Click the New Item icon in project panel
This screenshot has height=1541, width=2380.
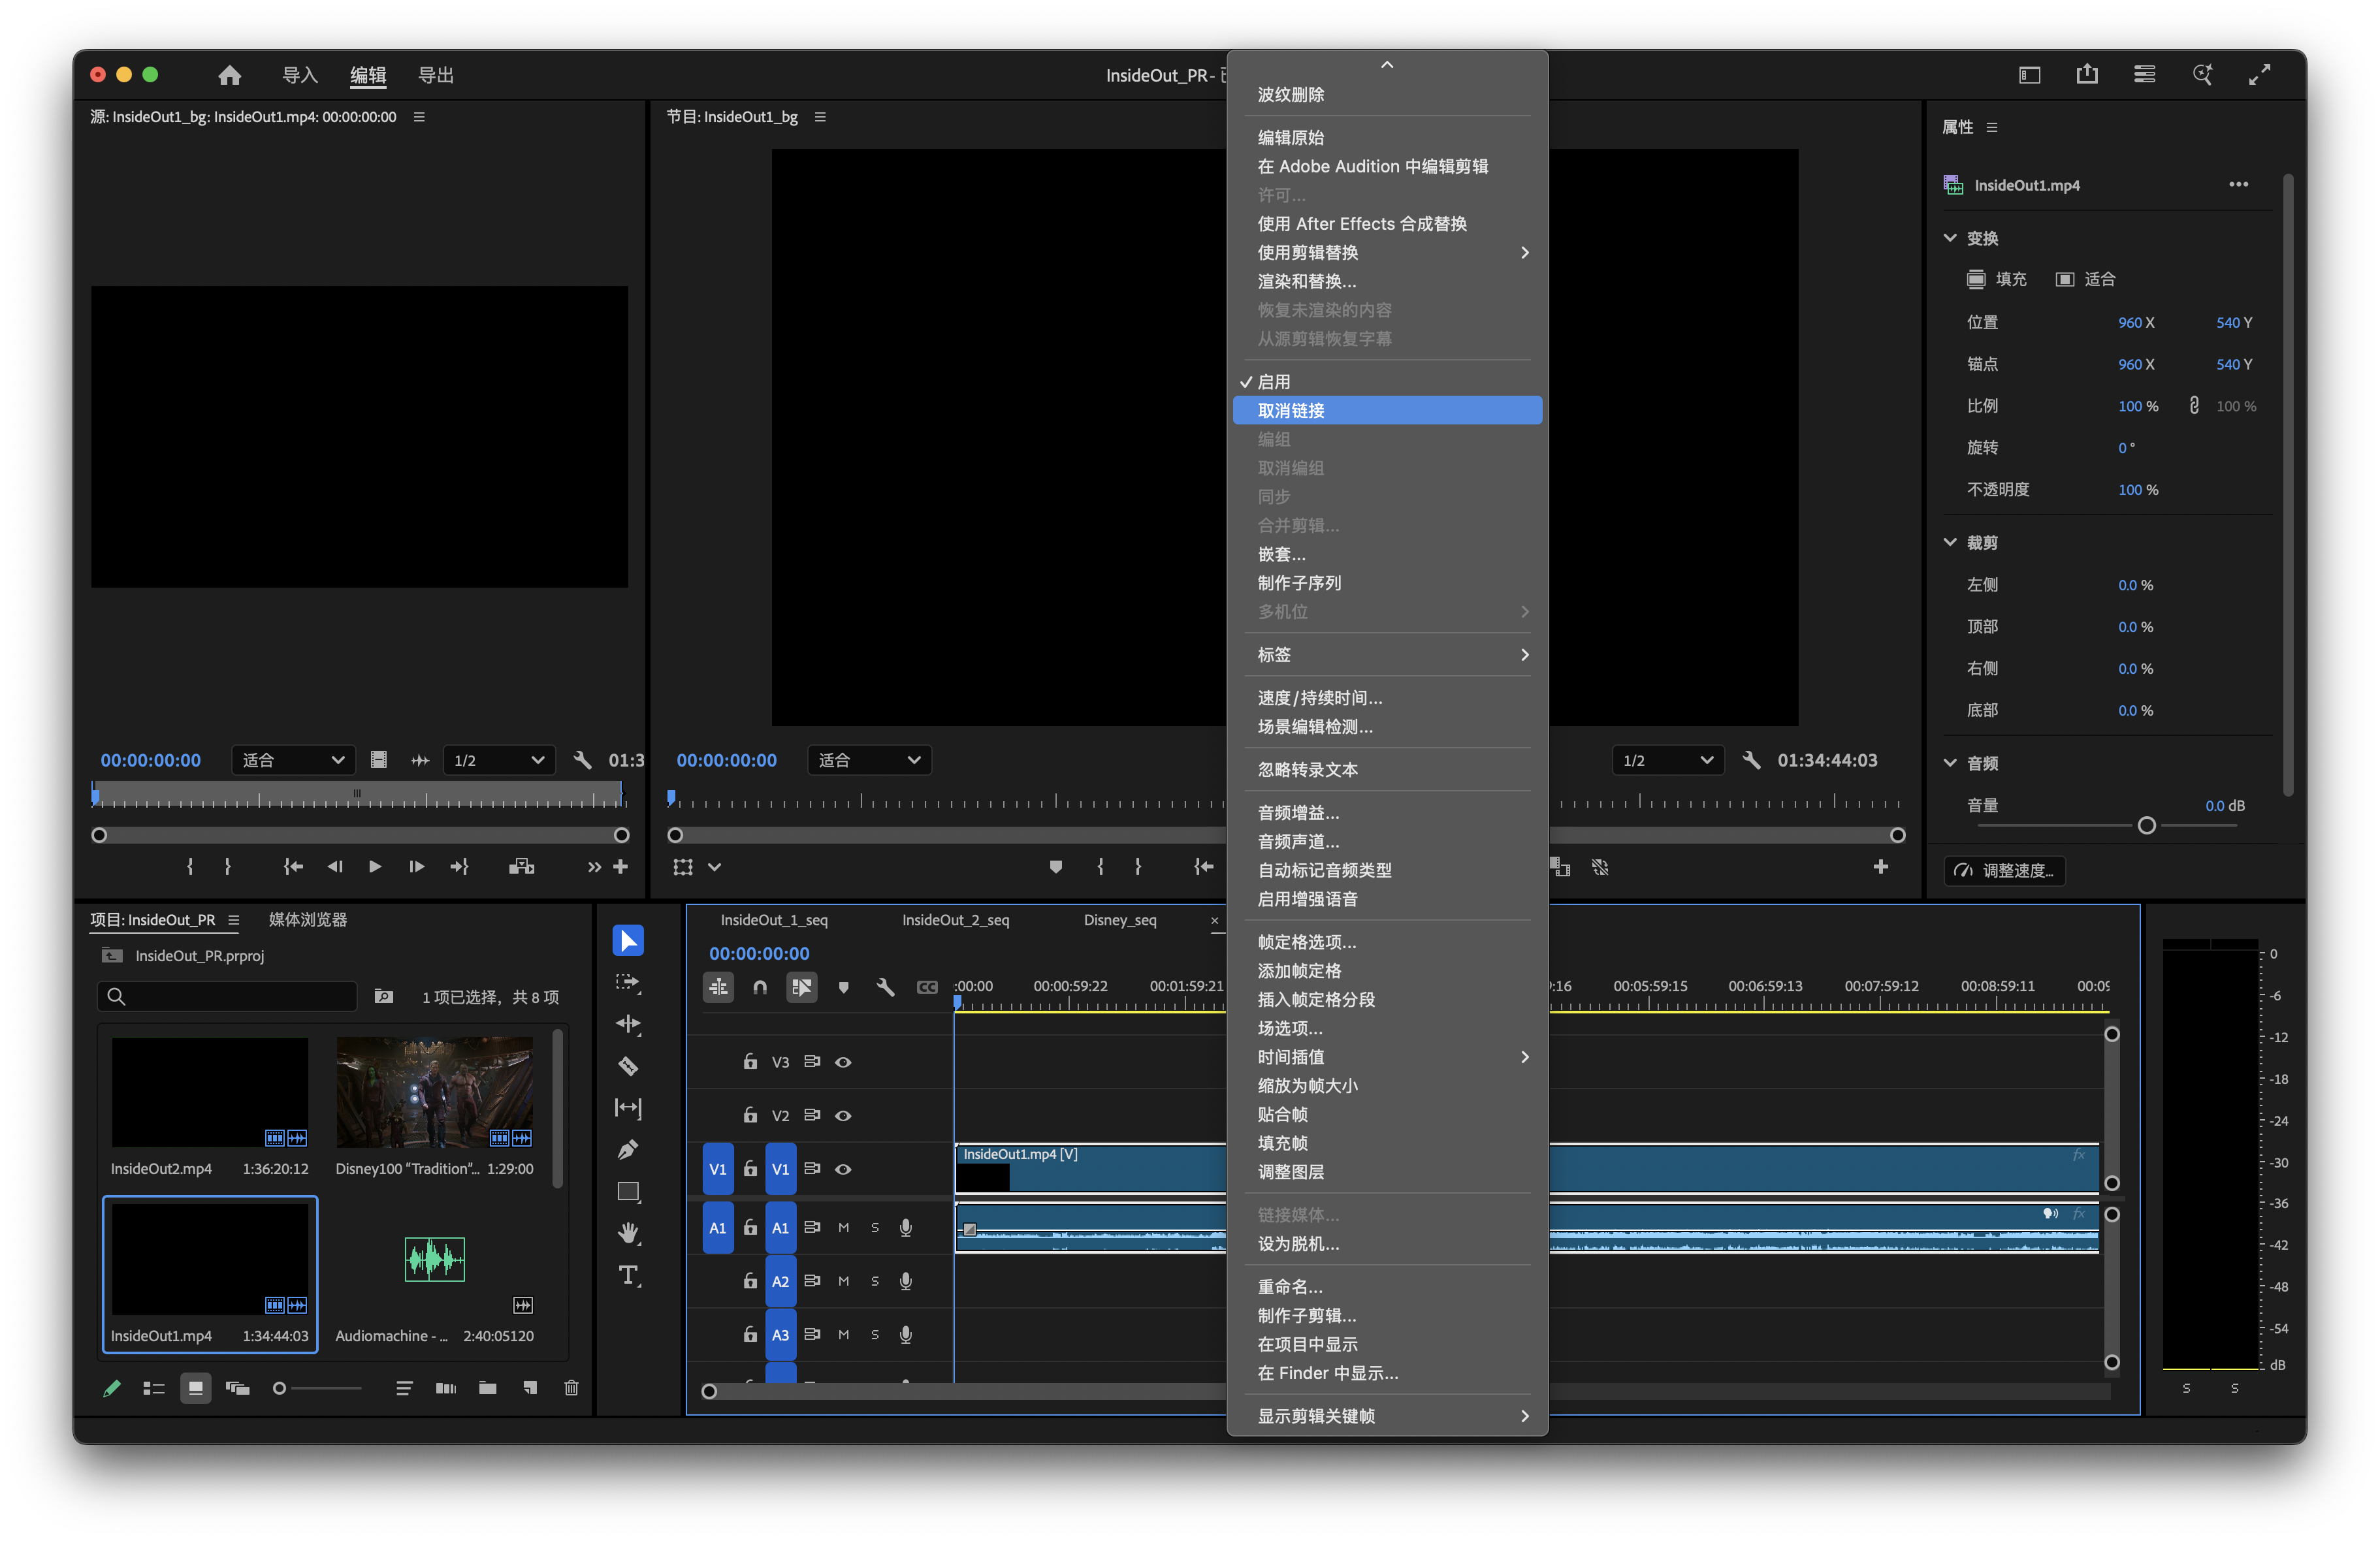click(530, 1388)
